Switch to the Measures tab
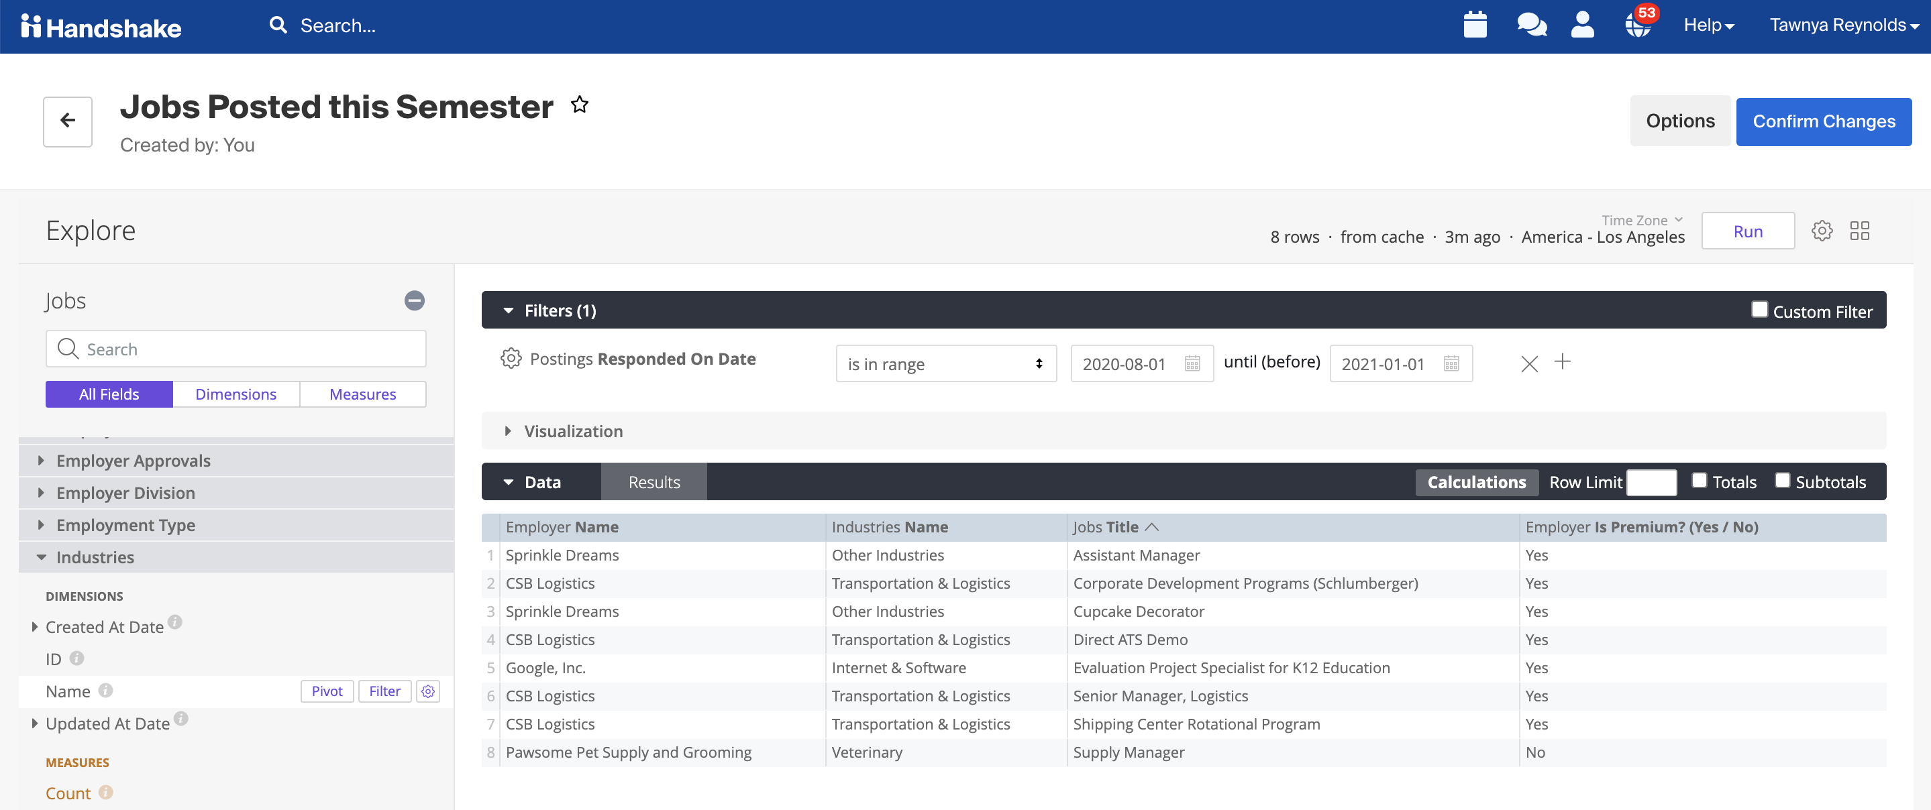Image resolution: width=1931 pixels, height=810 pixels. (x=362, y=394)
